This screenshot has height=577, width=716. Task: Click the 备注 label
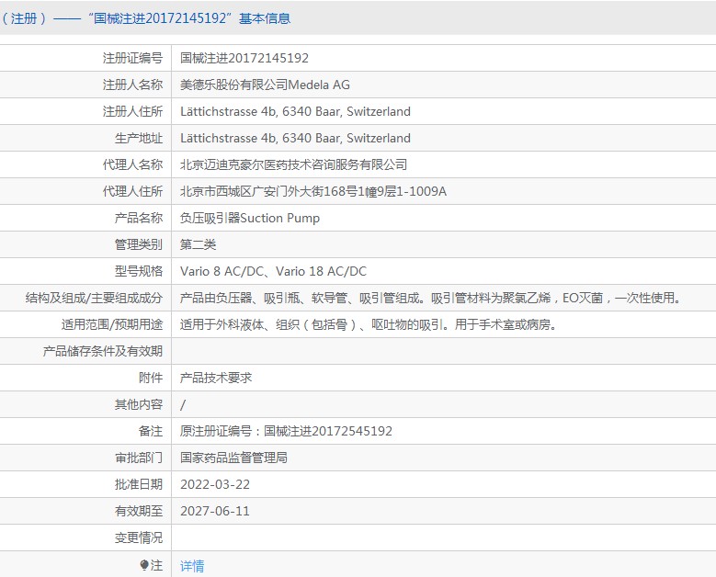[x=151, y=431]
